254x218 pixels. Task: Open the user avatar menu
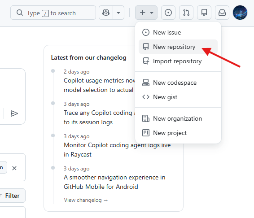click(x=240, y=13)
